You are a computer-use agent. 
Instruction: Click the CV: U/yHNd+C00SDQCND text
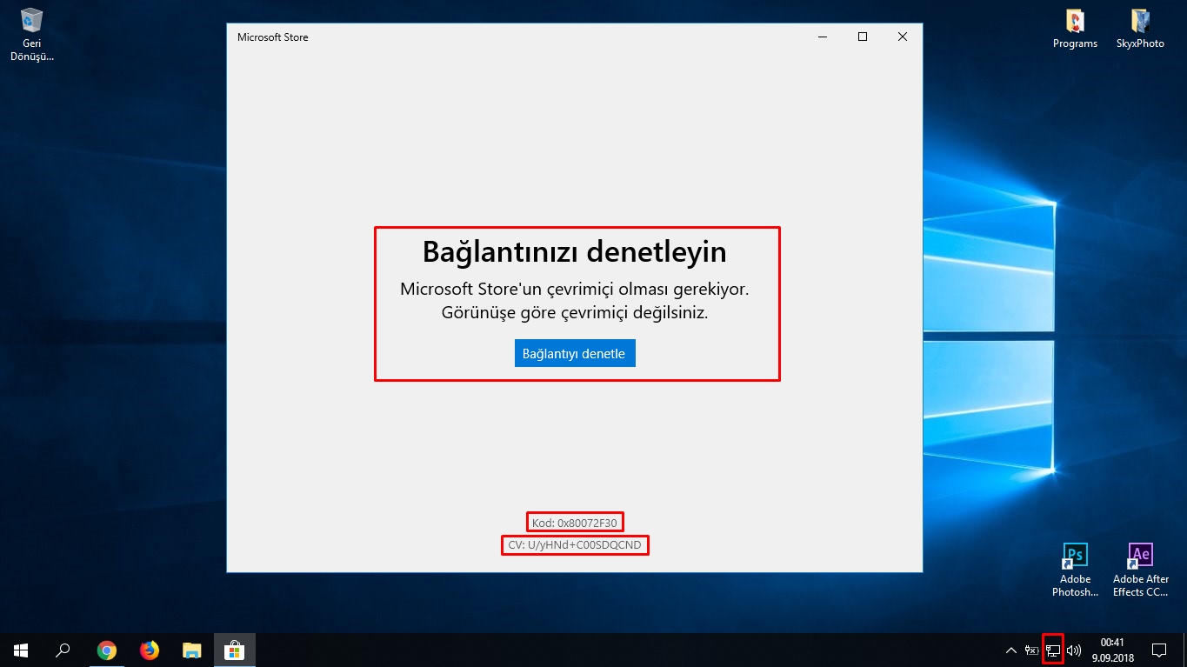575,545
